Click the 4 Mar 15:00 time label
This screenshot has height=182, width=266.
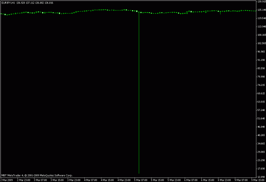[107, 180]
